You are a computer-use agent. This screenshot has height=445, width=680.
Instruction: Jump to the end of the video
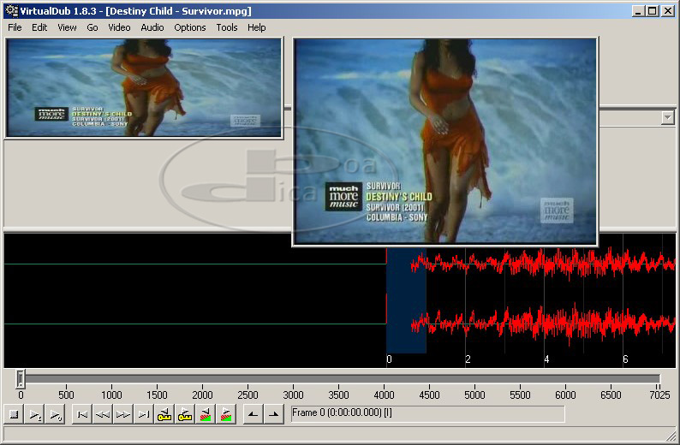pos(144,415)
